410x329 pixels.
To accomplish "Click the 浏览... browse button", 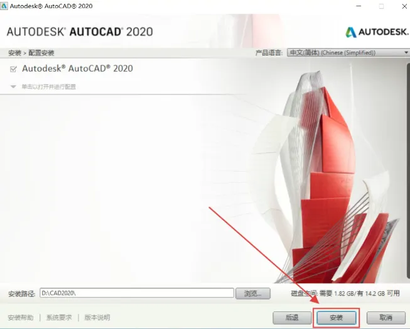I will pos(253,293).
